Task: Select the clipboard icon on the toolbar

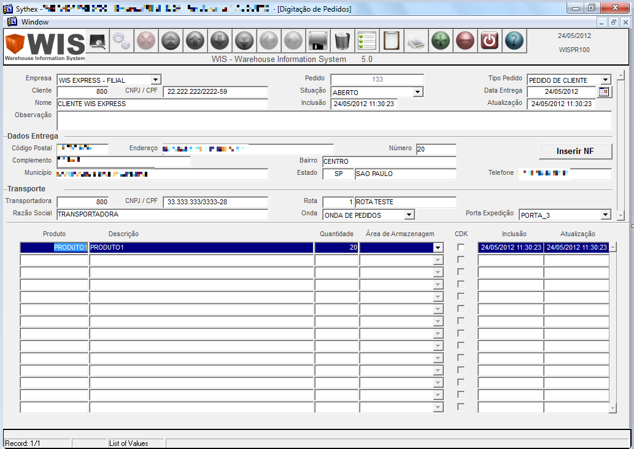Action: click(391, 40)
